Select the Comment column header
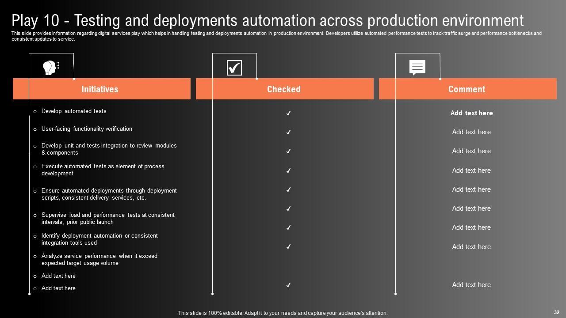 tap(468, 89)
